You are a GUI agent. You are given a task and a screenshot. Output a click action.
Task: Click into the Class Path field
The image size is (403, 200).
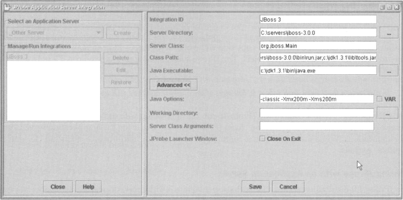(x=318, y=58)
